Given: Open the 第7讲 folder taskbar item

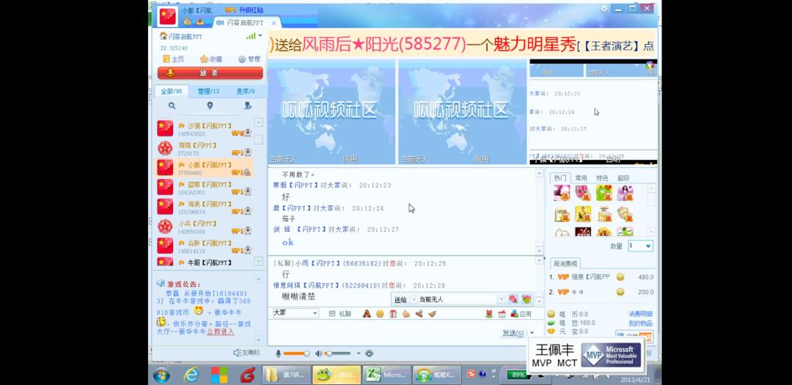Looking at the screenshot, I should pos(286,375).
